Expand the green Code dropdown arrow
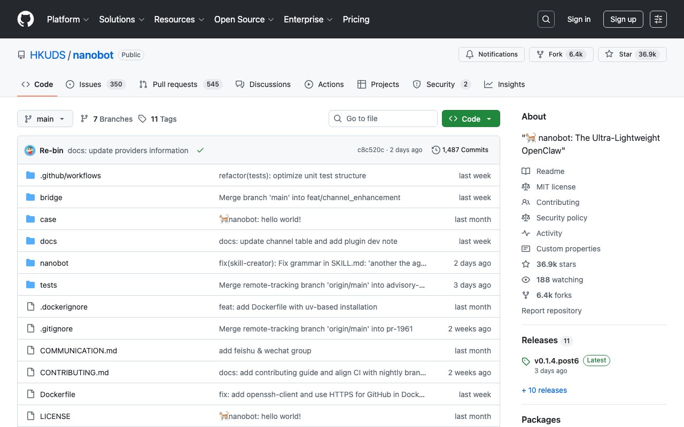The width and height of the screenshot is (684, 427). (489, 118)
